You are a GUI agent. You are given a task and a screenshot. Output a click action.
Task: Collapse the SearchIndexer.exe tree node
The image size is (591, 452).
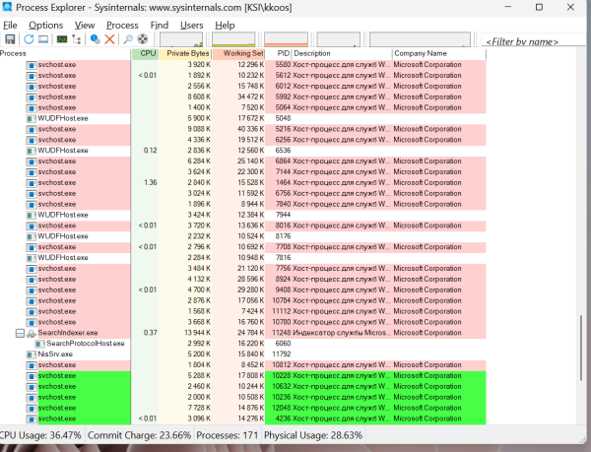tap(20, 333)
